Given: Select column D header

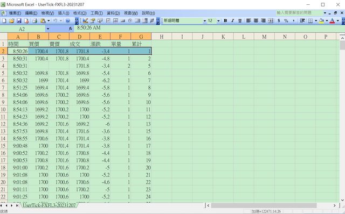Looking at the screenshot, I should click(79, 37).
